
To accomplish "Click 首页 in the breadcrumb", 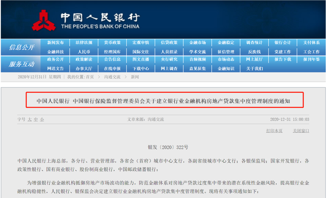I will 90,77.
